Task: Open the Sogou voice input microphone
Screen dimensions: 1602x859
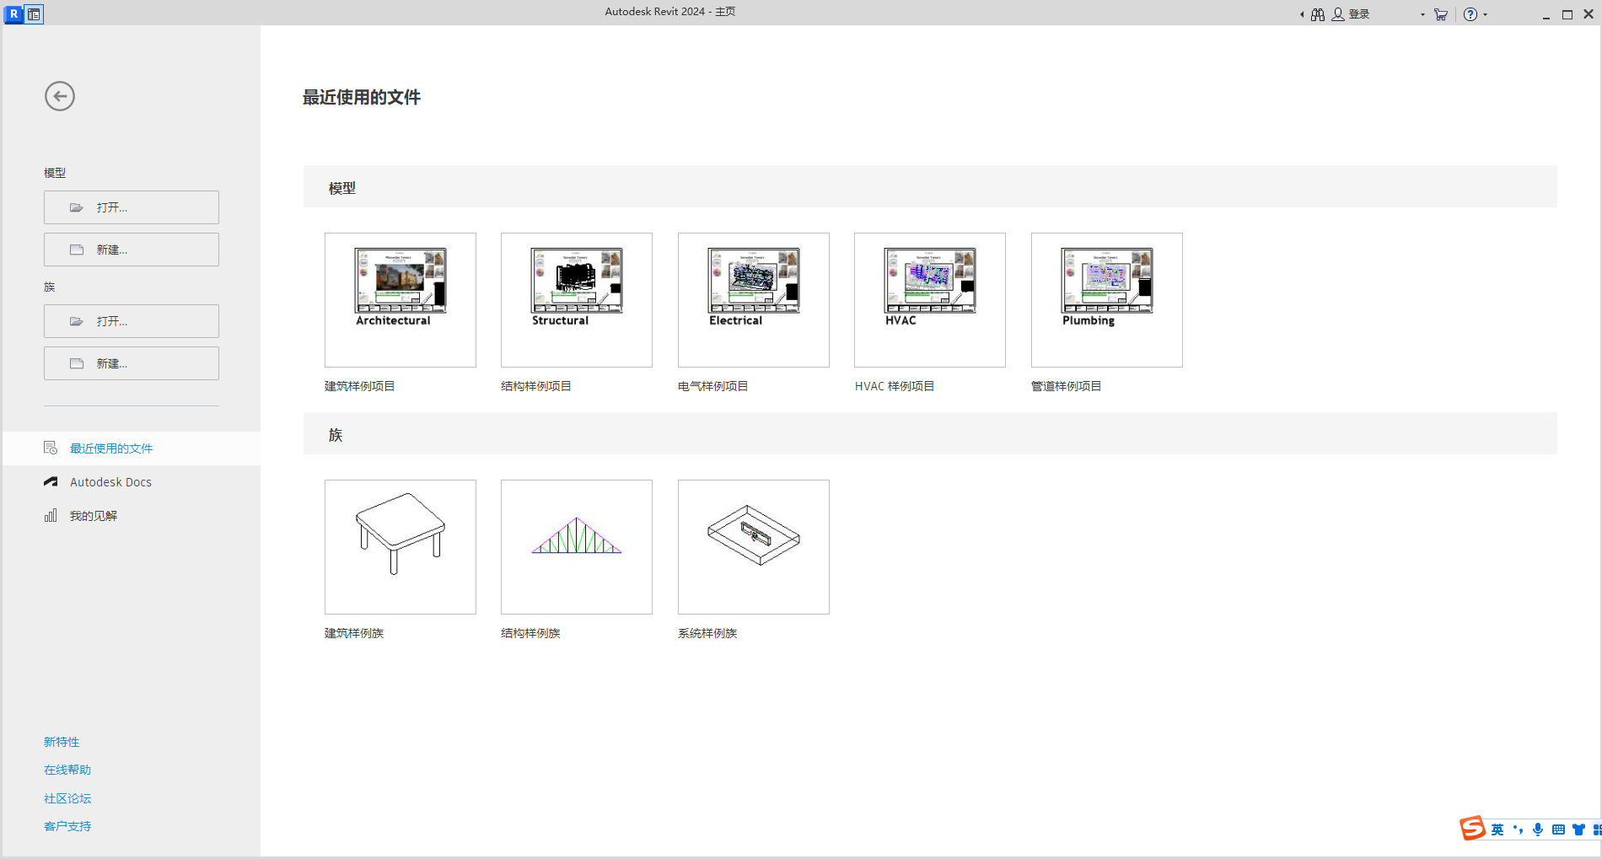Action: tap(1538, 829)
